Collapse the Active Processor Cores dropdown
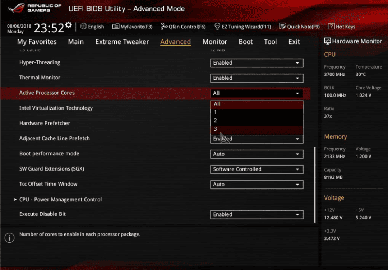This screenshot has height=270, width=388. click(x=257, y=93)
